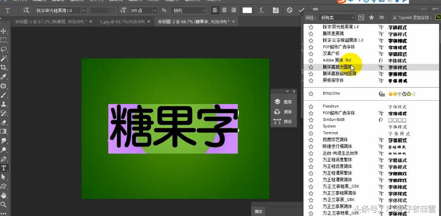Select the Rectangular Marquee tool
Viewport: 441px width, 216px height.
(x=4, y=40)
